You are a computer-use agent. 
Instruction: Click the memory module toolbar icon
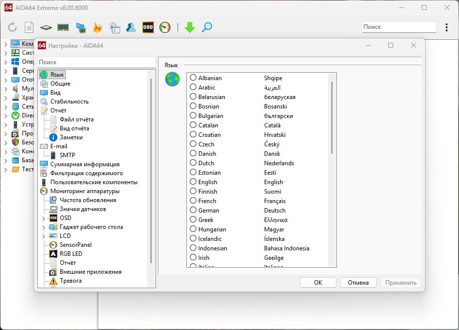(63, 27)
